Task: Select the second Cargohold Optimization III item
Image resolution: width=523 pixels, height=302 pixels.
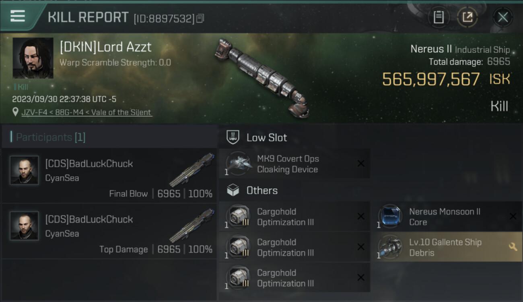Action: point(294,247)
